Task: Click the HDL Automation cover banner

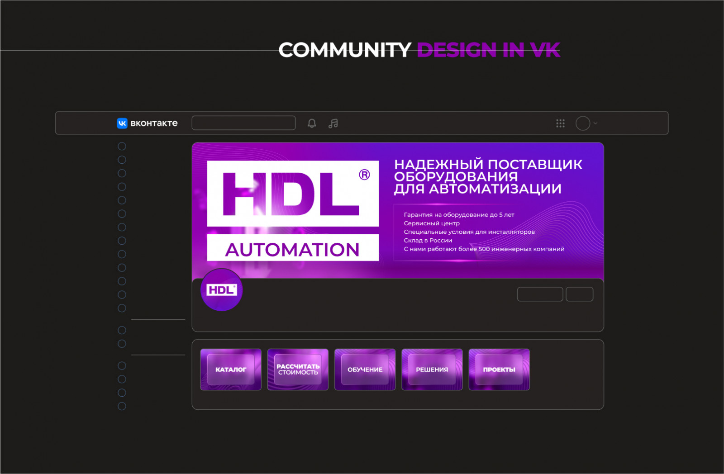Action: click(x=398, y=211)
